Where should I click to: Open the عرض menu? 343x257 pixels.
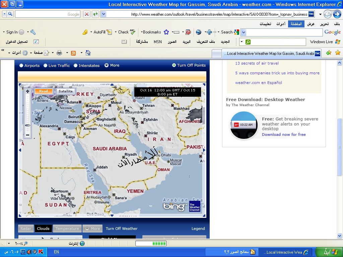coord(311,24)
